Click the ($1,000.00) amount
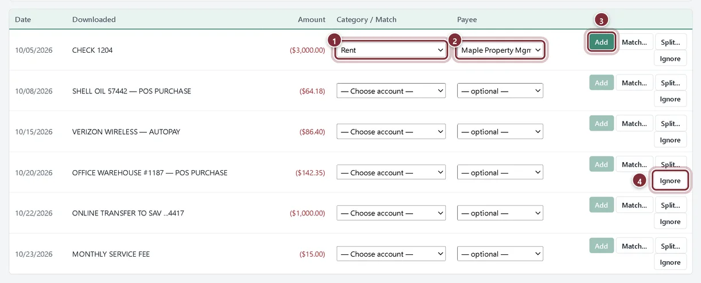 [307, 213]
